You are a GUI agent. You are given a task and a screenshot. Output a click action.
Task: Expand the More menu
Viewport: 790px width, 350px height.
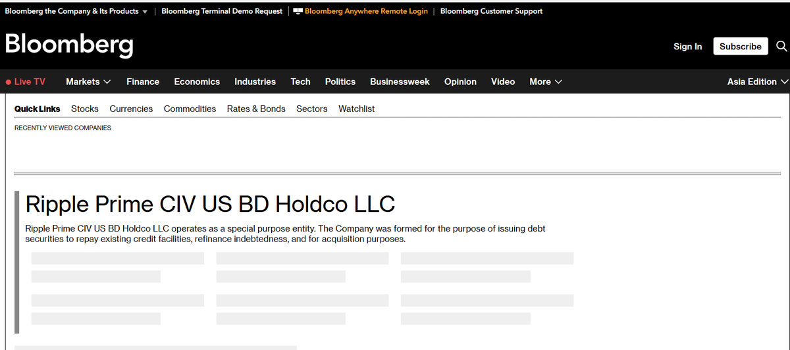tap(546, 82)
